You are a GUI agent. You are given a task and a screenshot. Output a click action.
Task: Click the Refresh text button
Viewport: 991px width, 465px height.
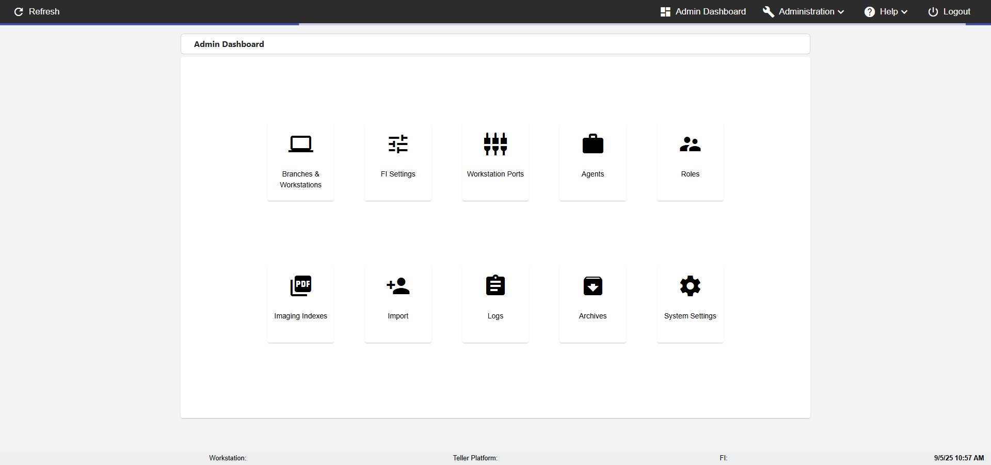pos(44,11)
